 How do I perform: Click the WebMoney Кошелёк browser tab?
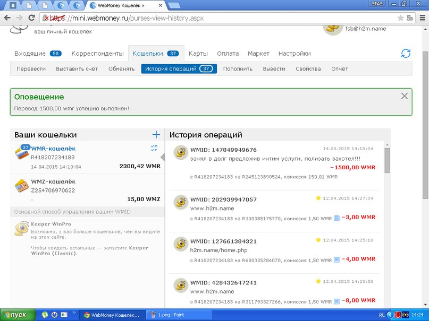pyautogui.click(x=127, y=5)
